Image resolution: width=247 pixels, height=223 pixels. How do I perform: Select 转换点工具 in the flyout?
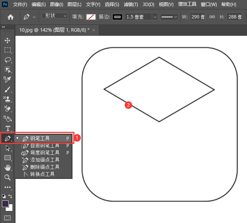pos(42,174)
